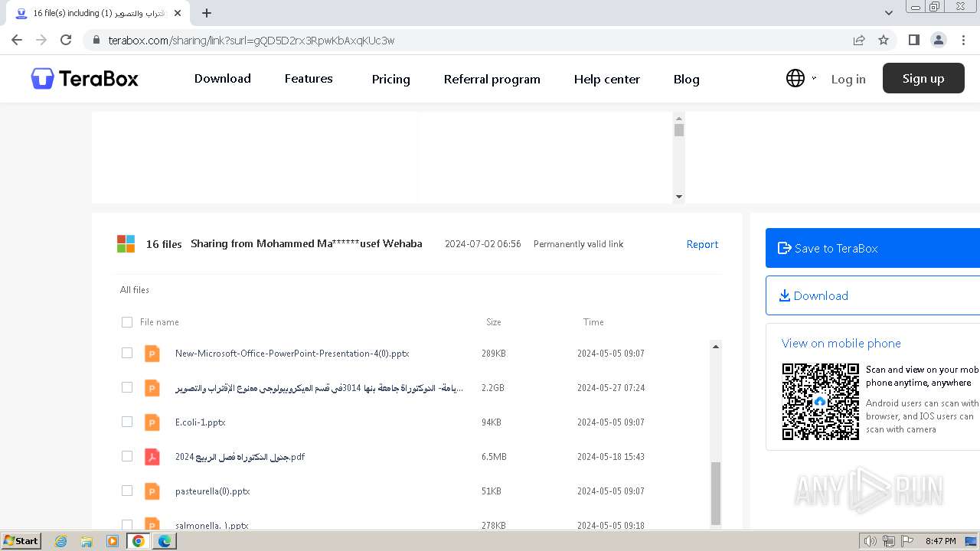The width and height of the screenshot is (980, 551).
Task: Check the 2.2GB file's checkbox
Action: (127, 387)
